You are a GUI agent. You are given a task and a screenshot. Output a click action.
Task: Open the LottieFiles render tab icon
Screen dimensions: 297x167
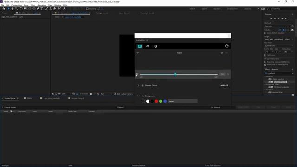pos(140,46)
